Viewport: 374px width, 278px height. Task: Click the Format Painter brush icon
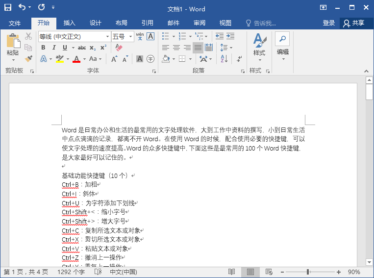tap(28, 59)
